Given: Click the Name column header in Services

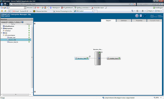Looking at the screenshot, I should point(13,24).
